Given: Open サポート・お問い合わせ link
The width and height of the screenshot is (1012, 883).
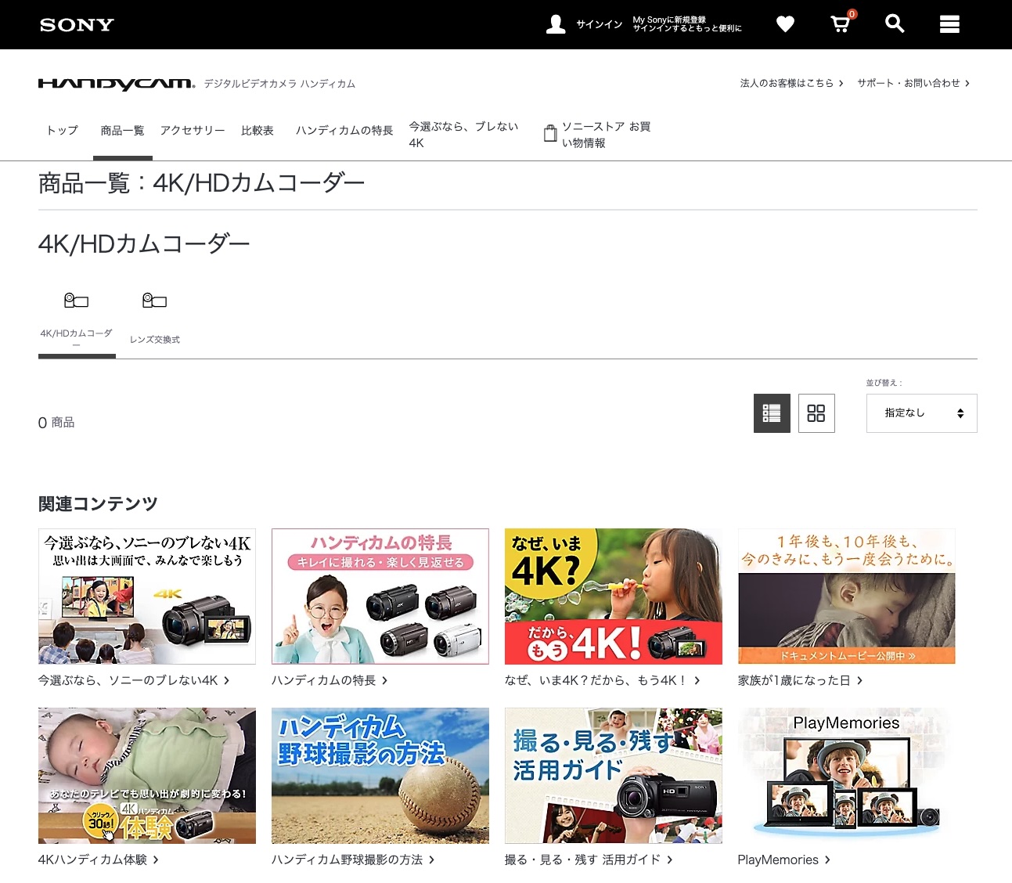Looking at the screenshot, I should (913, 83).
